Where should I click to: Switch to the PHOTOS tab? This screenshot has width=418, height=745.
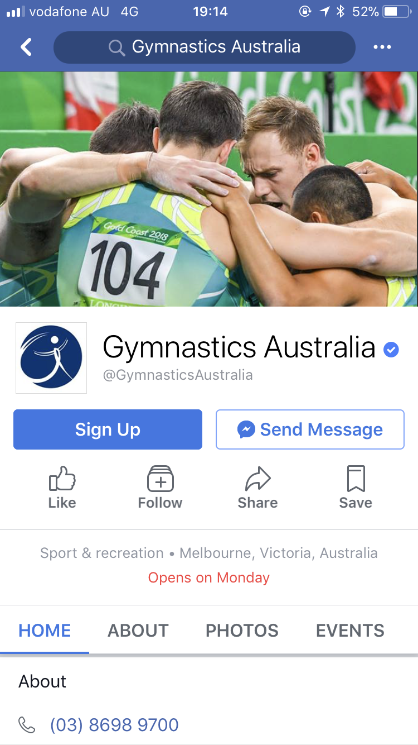coord(242,631)
